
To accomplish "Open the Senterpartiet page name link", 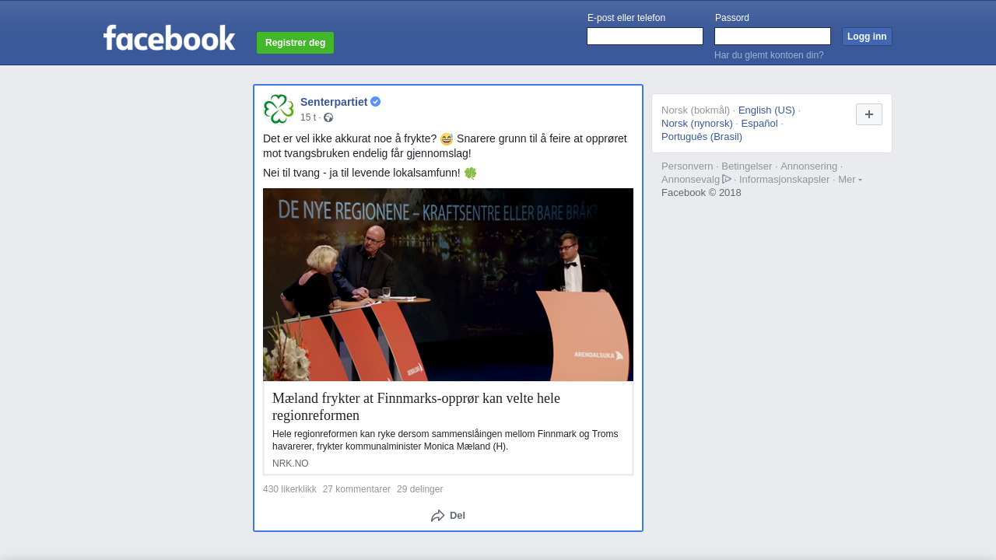I will coord(334,102).
